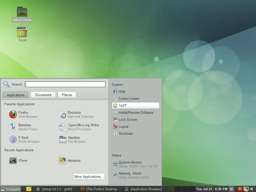Image resolution: width=256 pixels, height=192 pixels.
Task: Open the yellow notes icon in the panel
Action: [x=29, y=189]
